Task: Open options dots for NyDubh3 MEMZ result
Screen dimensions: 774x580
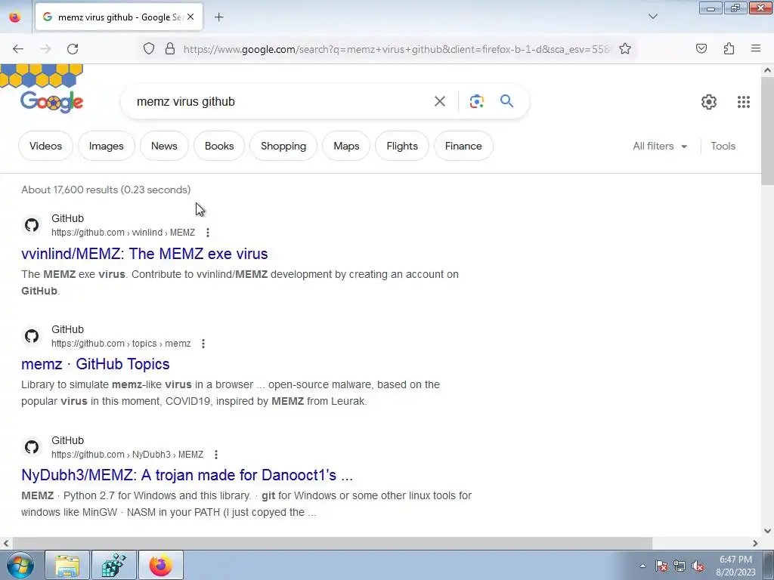Action: [215, 454]
